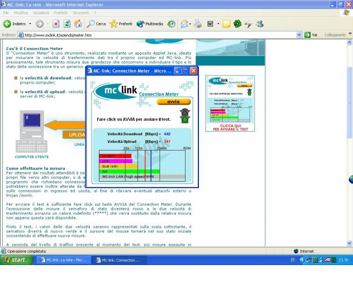
Task: Open the Multimedia toolbar button
Action: [149, 24]
